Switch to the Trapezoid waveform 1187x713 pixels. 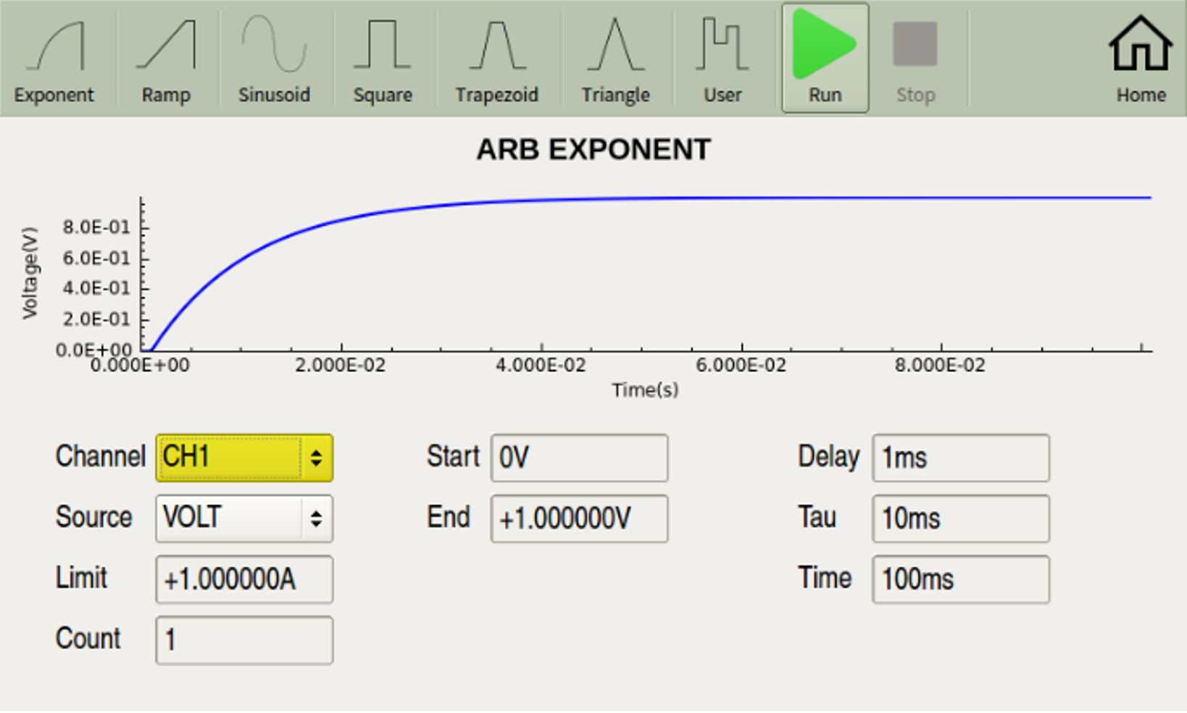point(496,59)
